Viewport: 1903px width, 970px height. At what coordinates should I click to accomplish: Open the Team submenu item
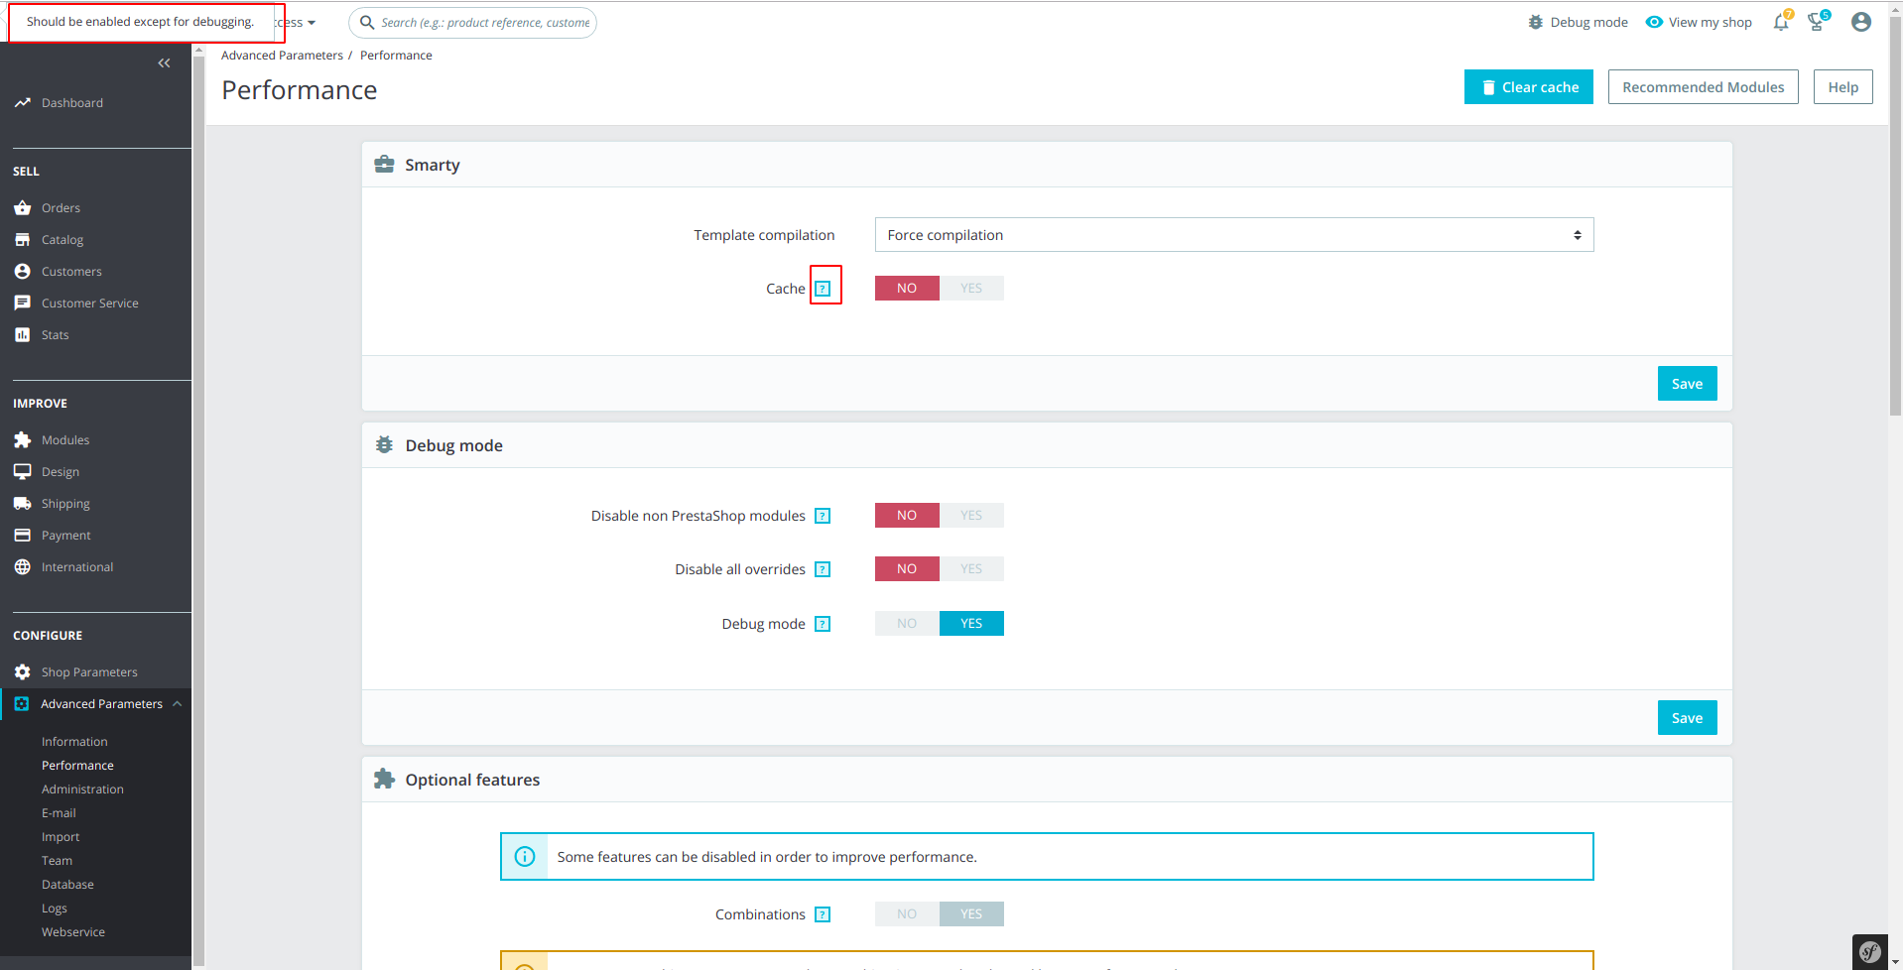pyautogui.click(x=57, y=861)
